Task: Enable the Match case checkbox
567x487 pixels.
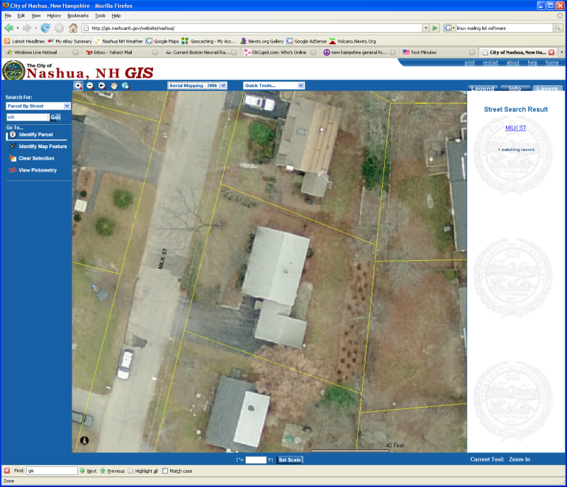Action: pyautogui.click(x=166, y=471)
